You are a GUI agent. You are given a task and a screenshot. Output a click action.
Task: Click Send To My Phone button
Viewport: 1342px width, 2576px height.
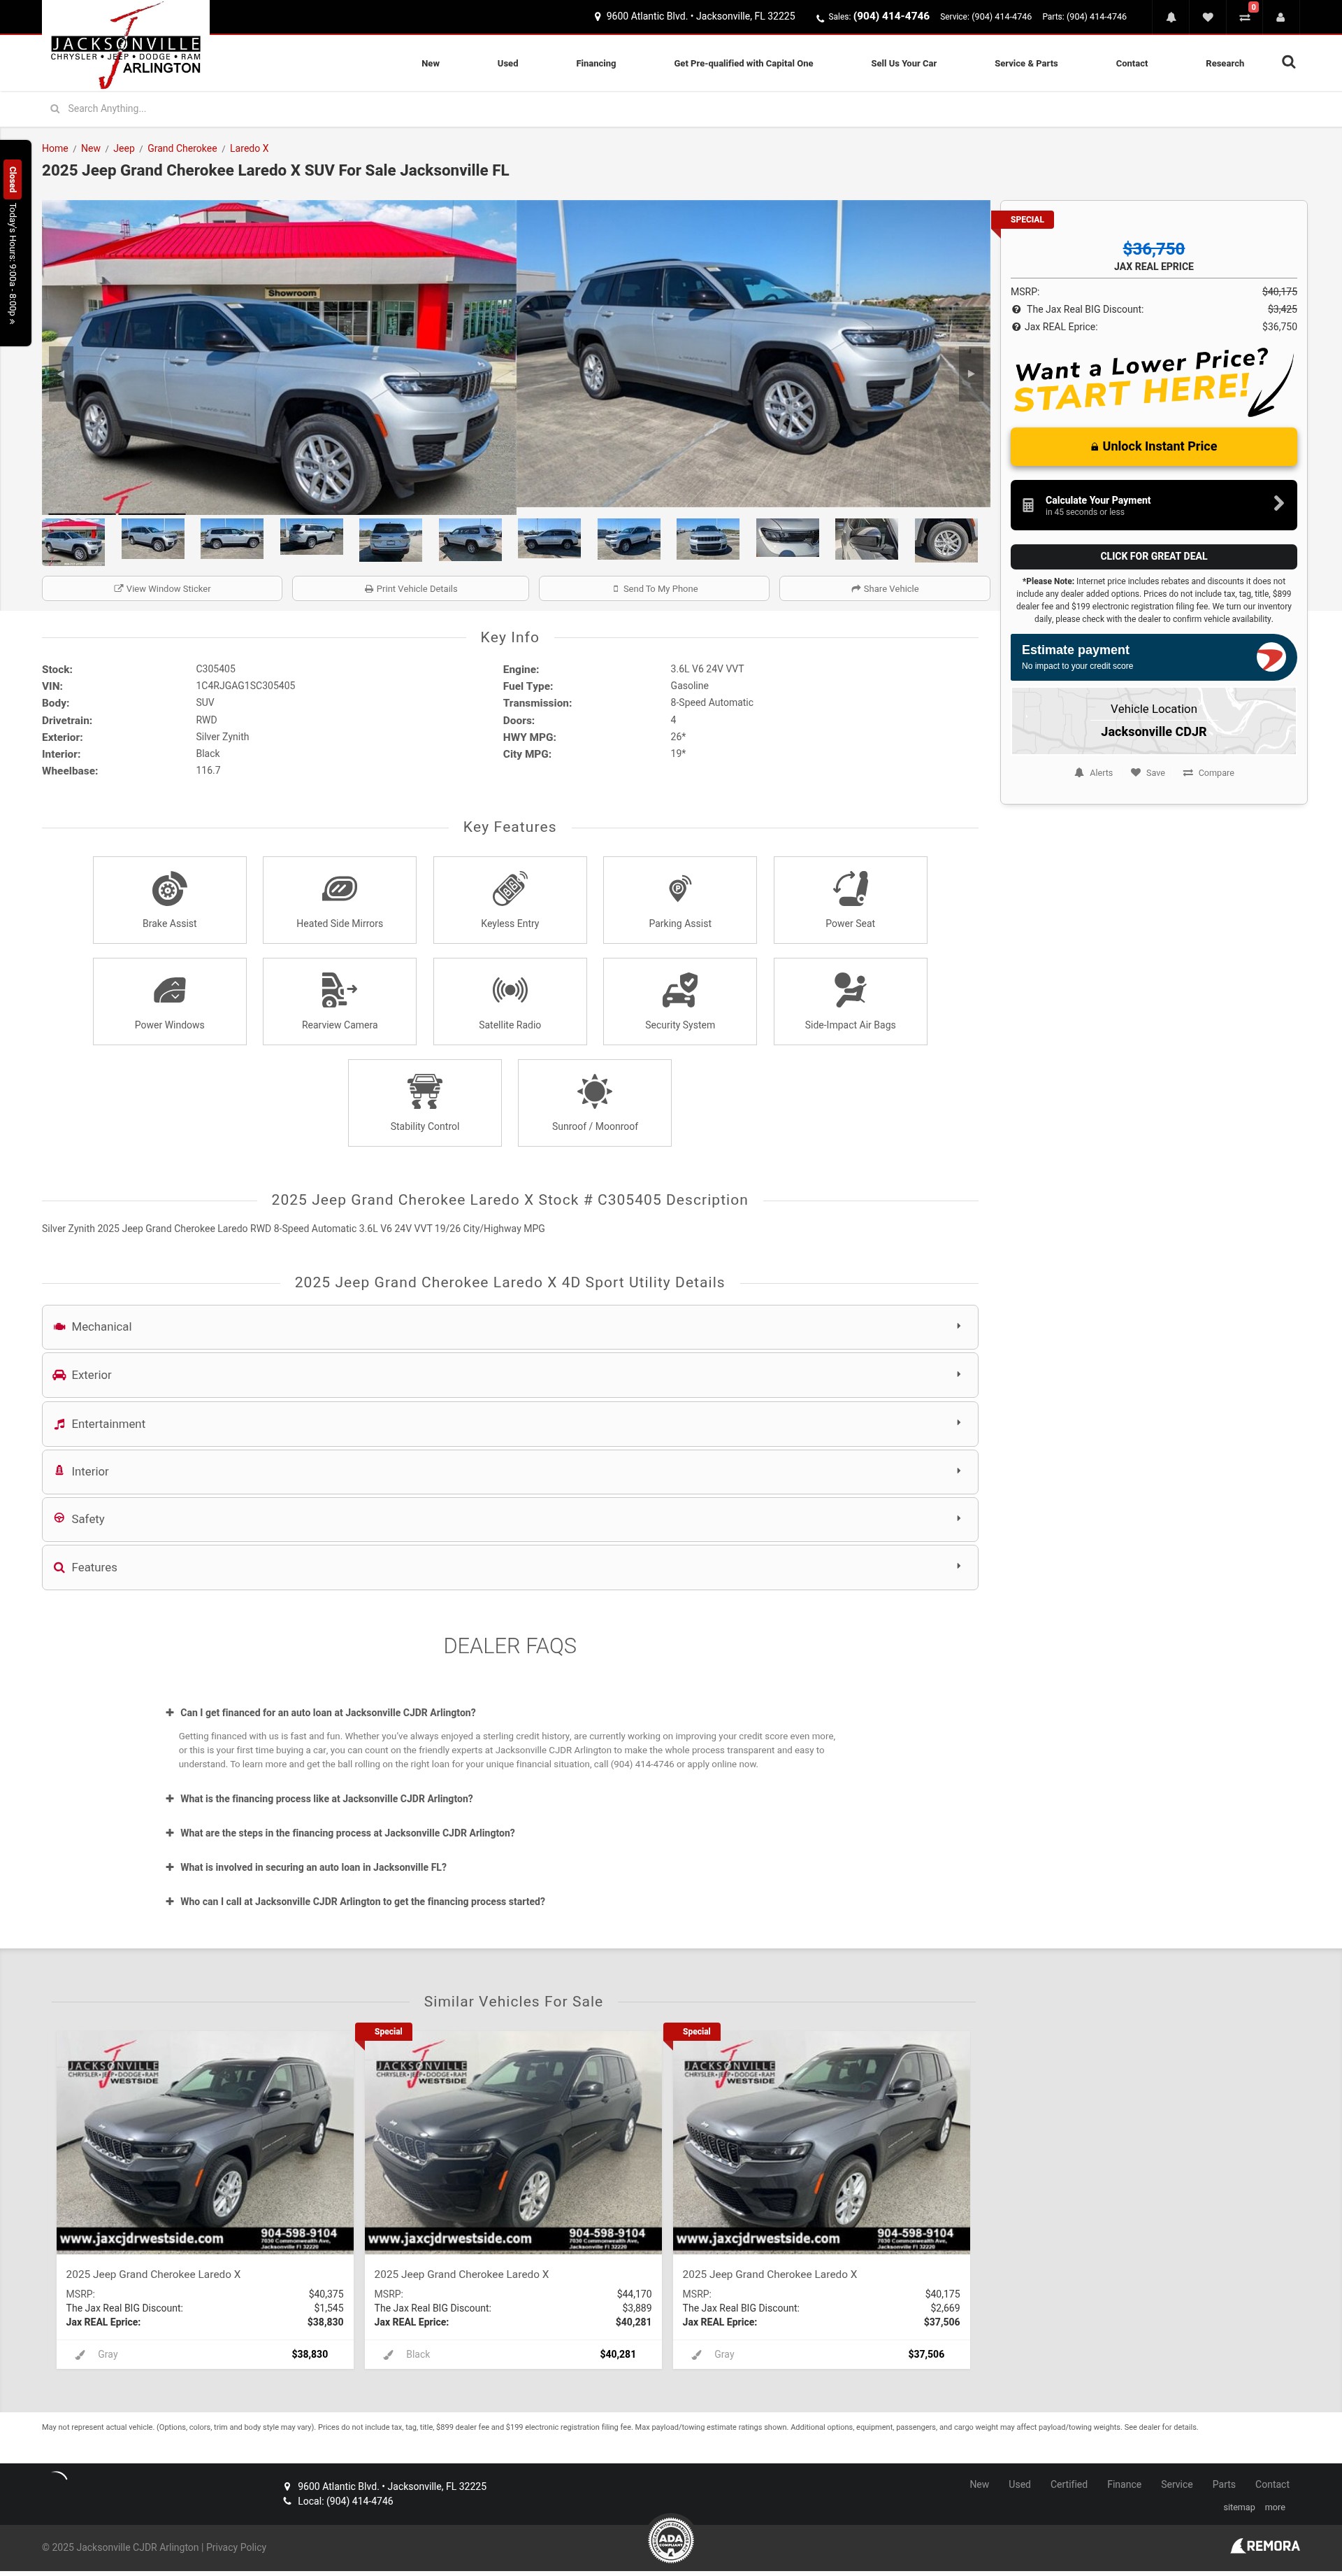(x=654, y=589)
